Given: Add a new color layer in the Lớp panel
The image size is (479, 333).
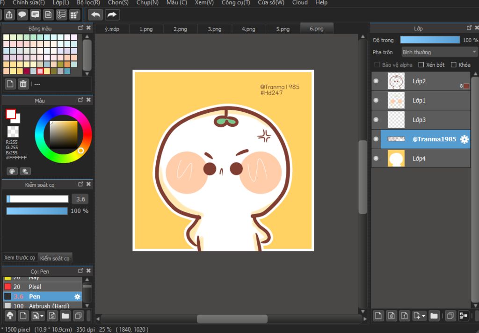Looking at the screenshot, I should (378, 316).
